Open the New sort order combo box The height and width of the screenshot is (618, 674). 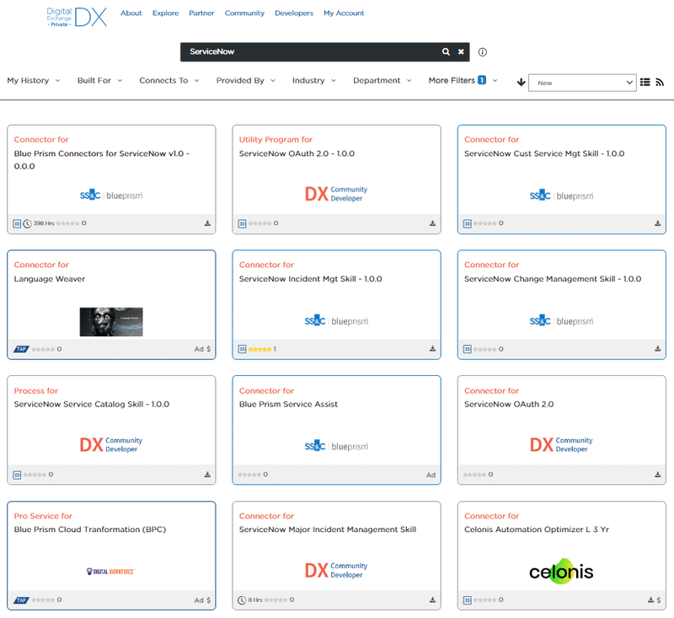pyautogui.click(x=582, y=83)
